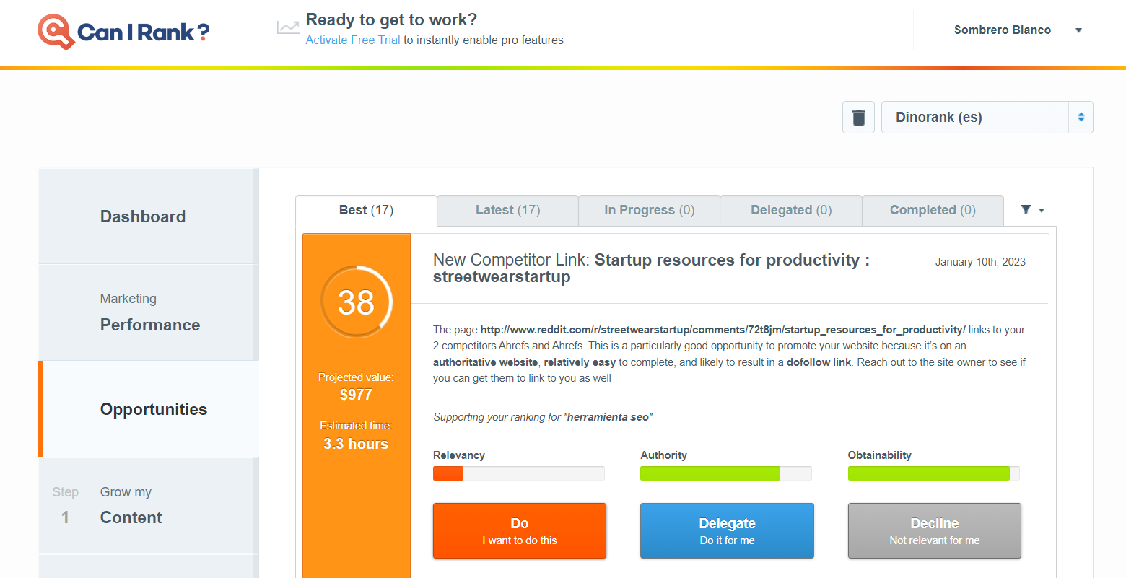1126x578 pixels.
Task: Click the Estimated time 3.3 hours text
Action: click(356, 436)
